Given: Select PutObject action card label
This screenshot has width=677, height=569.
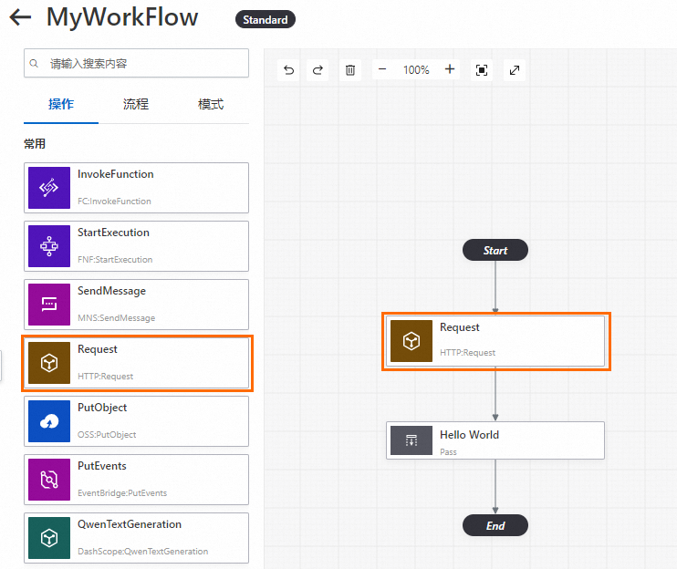Looking at the screenshot, I should pos(102,408).
